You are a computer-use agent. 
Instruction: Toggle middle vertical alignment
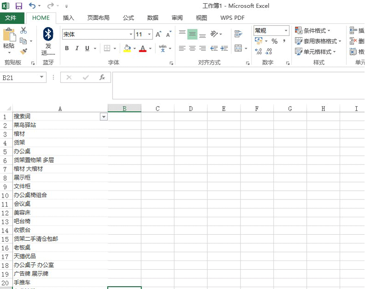pos(192,34)
